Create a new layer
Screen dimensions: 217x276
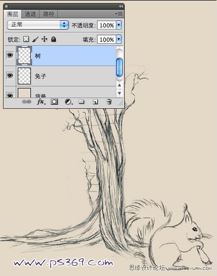coord(95,102)
